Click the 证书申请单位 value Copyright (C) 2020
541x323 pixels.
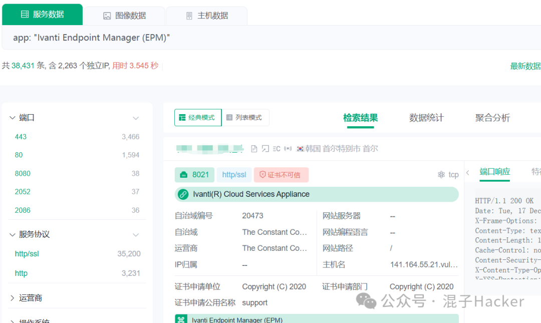274,287
